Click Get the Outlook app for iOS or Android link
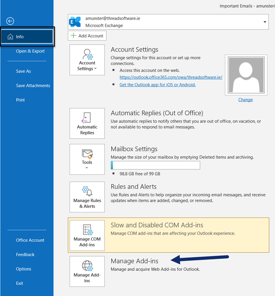The height and width of the screenshot is (296, 275). 158,84
